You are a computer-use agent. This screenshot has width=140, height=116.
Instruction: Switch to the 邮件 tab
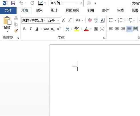click(105, 10)
